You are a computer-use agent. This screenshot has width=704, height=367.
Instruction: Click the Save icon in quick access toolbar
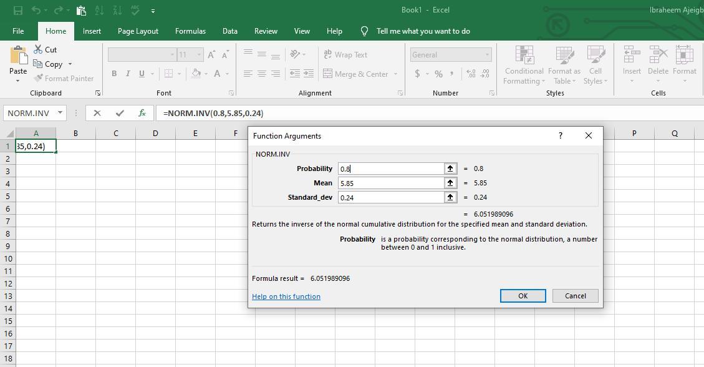click(x=17, y=10)
